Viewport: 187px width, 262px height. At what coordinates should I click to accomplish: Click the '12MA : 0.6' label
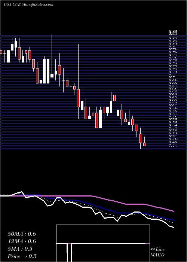point(22,241)
